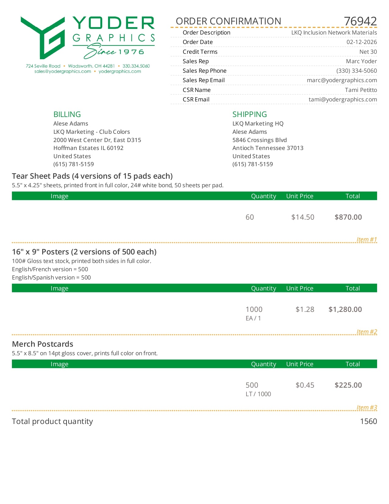Select the Sales Rep Phone number value
Viewport: 389px width, 504px height.
pyautogui.click(x=356, y=71)
